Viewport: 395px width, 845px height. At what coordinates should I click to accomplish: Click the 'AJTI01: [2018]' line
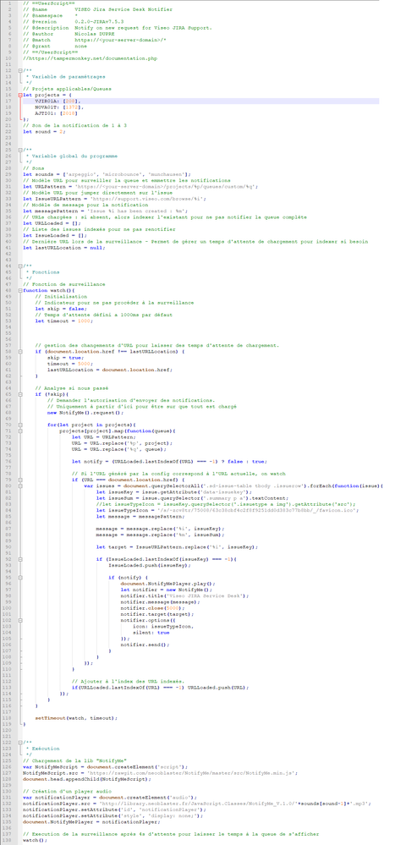(58, 113)
